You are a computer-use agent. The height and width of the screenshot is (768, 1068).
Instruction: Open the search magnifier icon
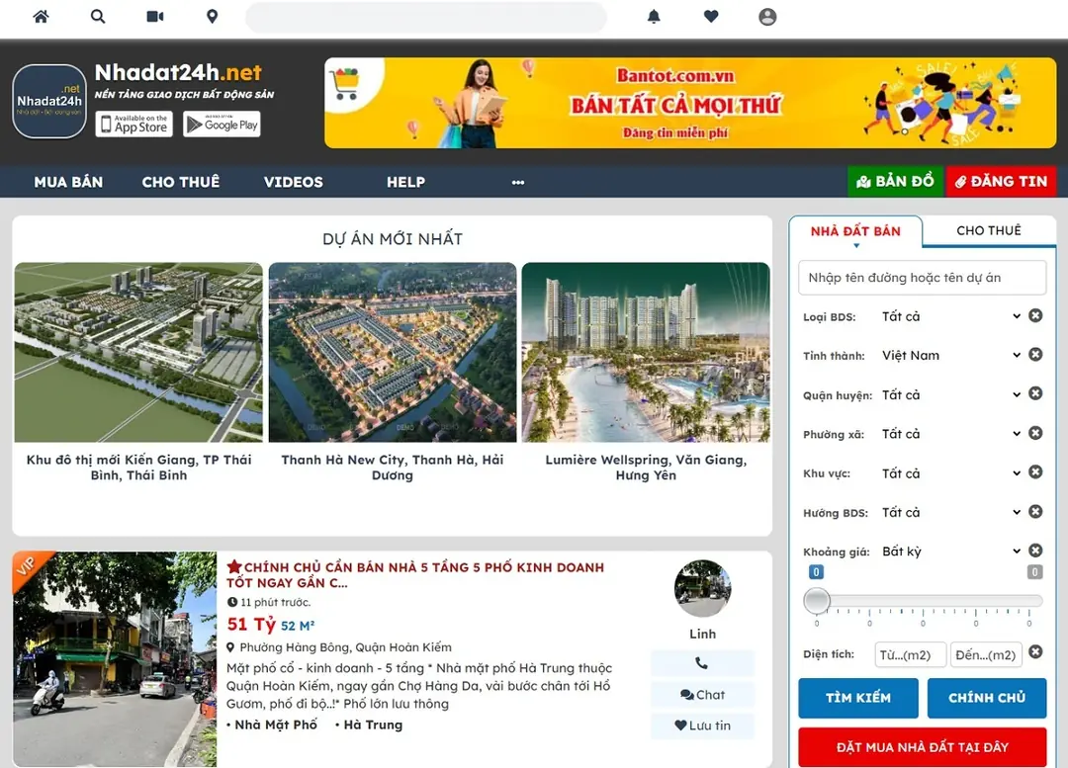(96, 17)
